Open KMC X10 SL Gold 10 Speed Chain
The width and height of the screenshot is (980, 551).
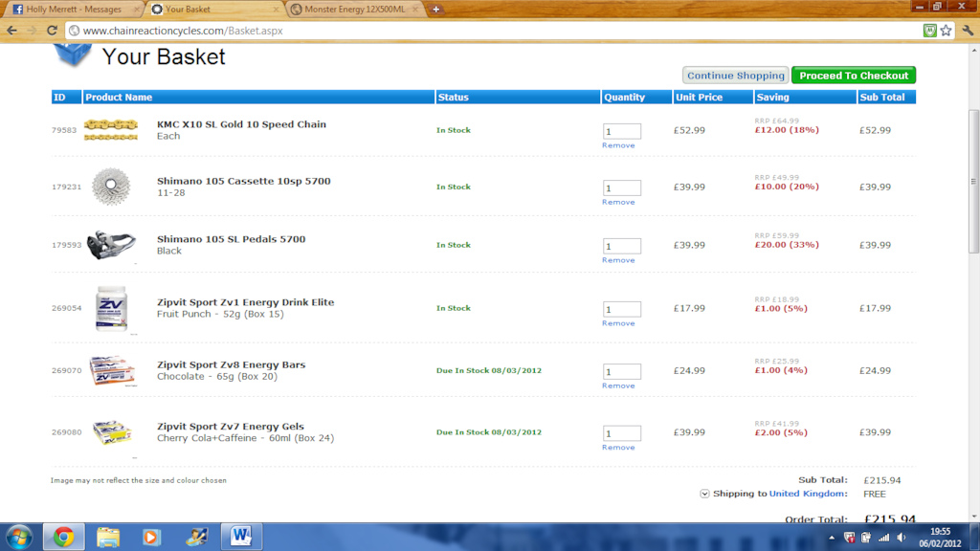tap(241, 124)
